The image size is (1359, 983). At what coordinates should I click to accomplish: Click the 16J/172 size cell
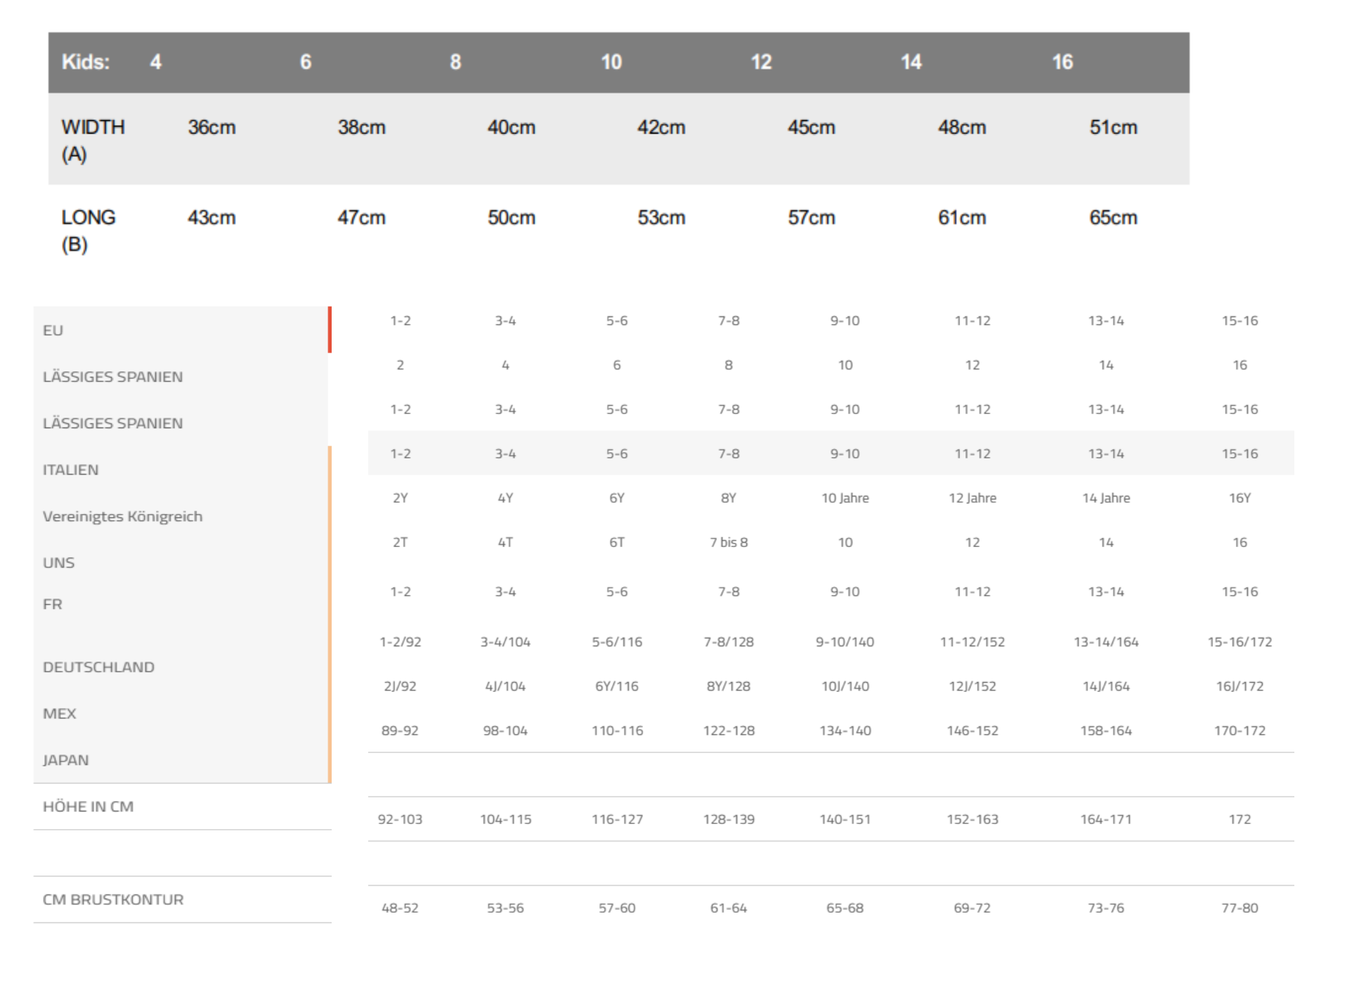[1240, 686]
